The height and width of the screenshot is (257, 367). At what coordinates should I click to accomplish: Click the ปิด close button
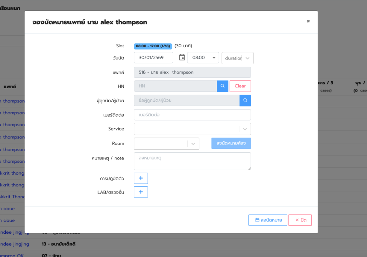coord(301,220)
